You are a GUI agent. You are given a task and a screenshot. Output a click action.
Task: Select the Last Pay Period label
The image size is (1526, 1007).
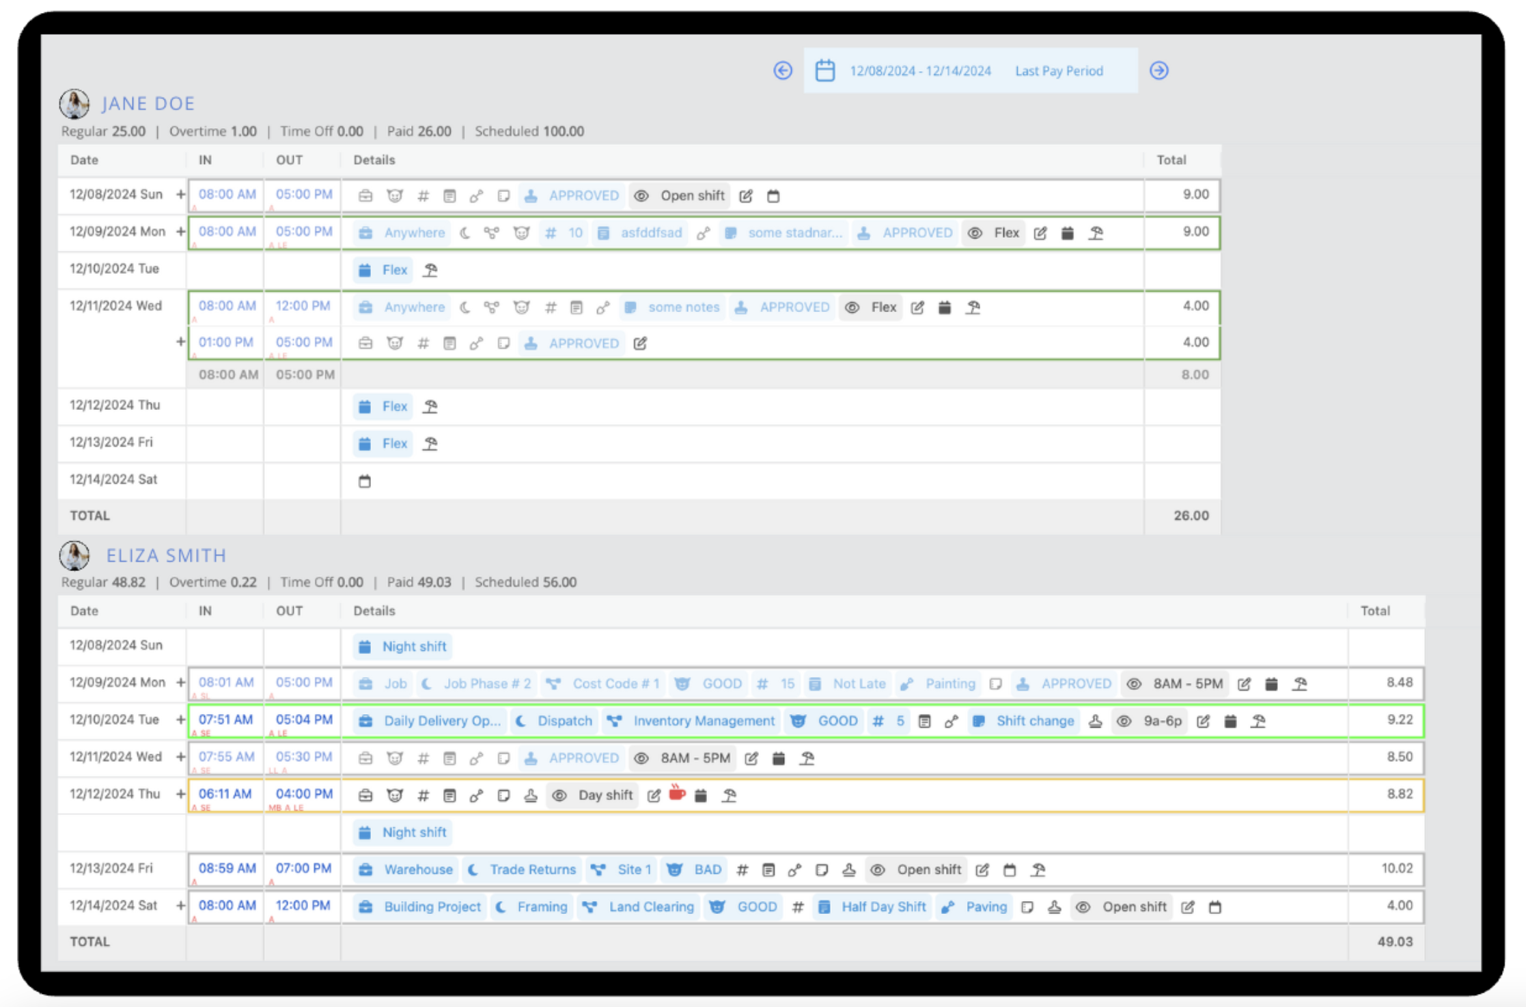(x=1059, y=70)
